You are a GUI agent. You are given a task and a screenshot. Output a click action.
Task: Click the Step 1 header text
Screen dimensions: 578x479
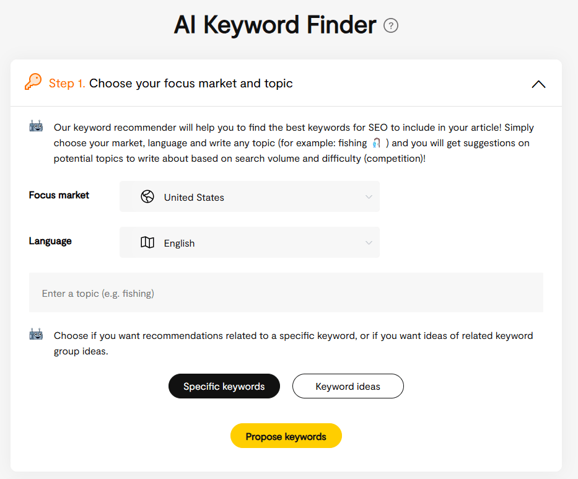[170, 83]
